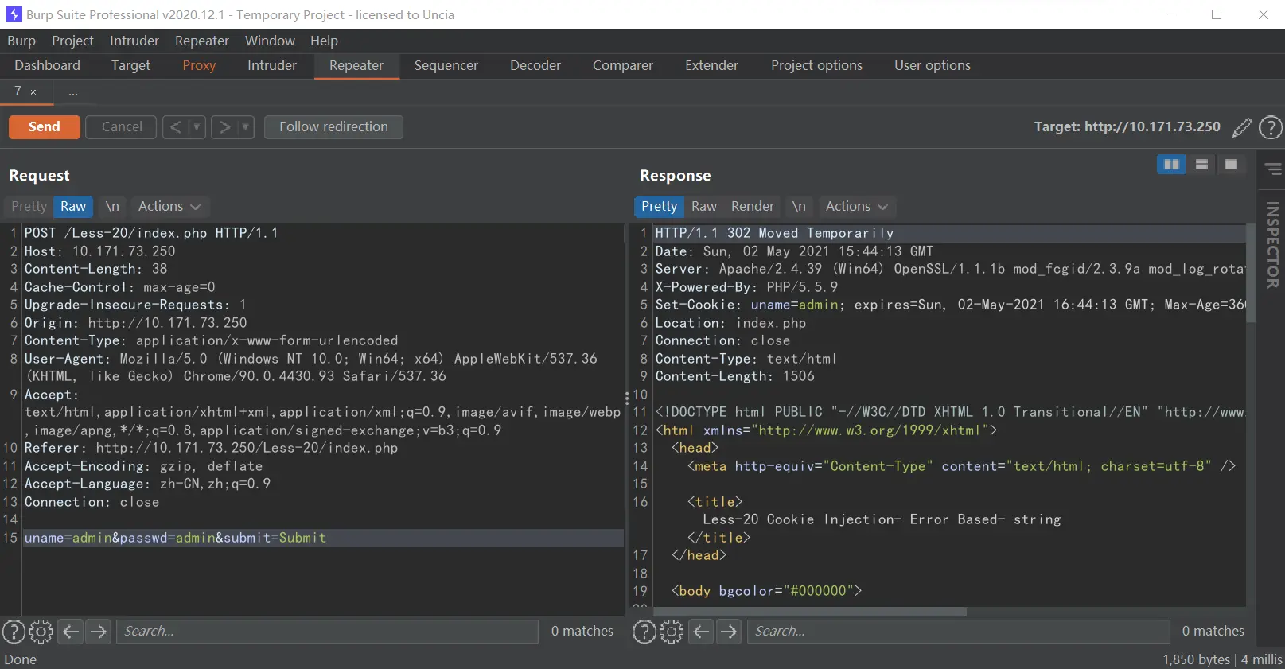Switch response to Render view
The width and height of the screenshot is (1285, 669).
pyautogui.click(x=752, y=207)
